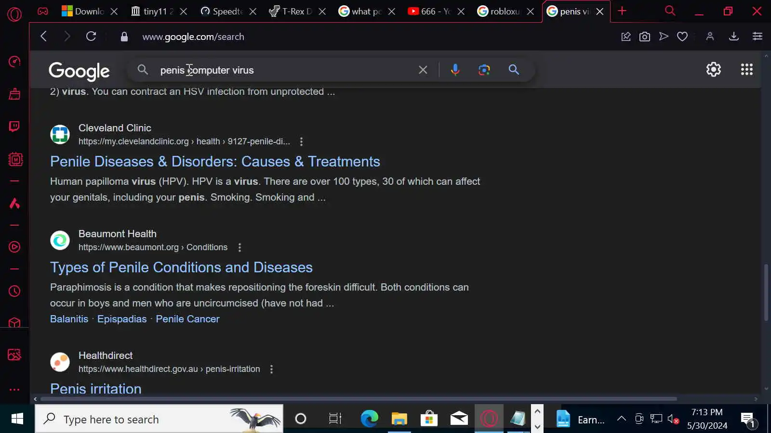Switch to the Download tab
The width and height of the screenshot is (771, 433).
(83, 11)
